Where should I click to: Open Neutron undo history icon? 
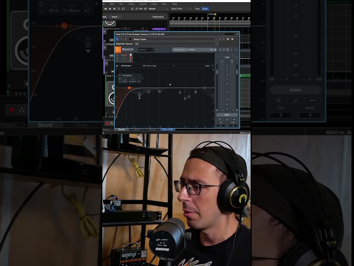[220, 50]
